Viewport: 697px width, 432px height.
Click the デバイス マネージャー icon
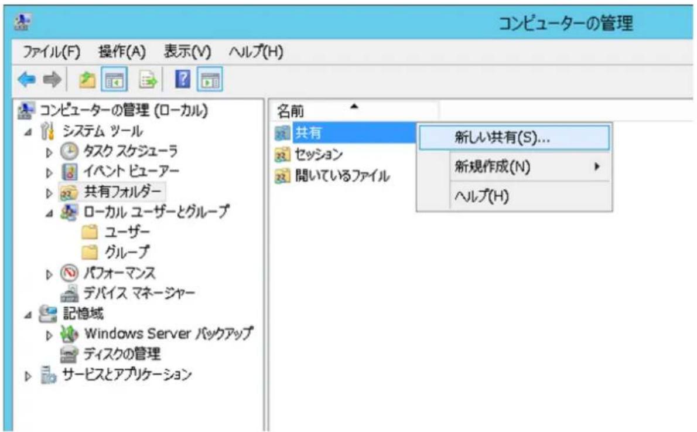pyautogui.click(x=69, y=293)
